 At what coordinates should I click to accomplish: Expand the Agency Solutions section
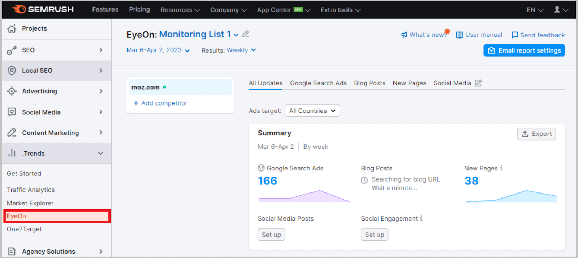101,252
